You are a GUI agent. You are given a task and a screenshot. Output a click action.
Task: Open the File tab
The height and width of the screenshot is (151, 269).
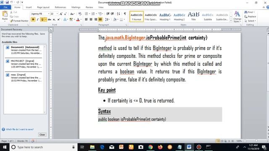pyautogui.click(x=5, y=7)
